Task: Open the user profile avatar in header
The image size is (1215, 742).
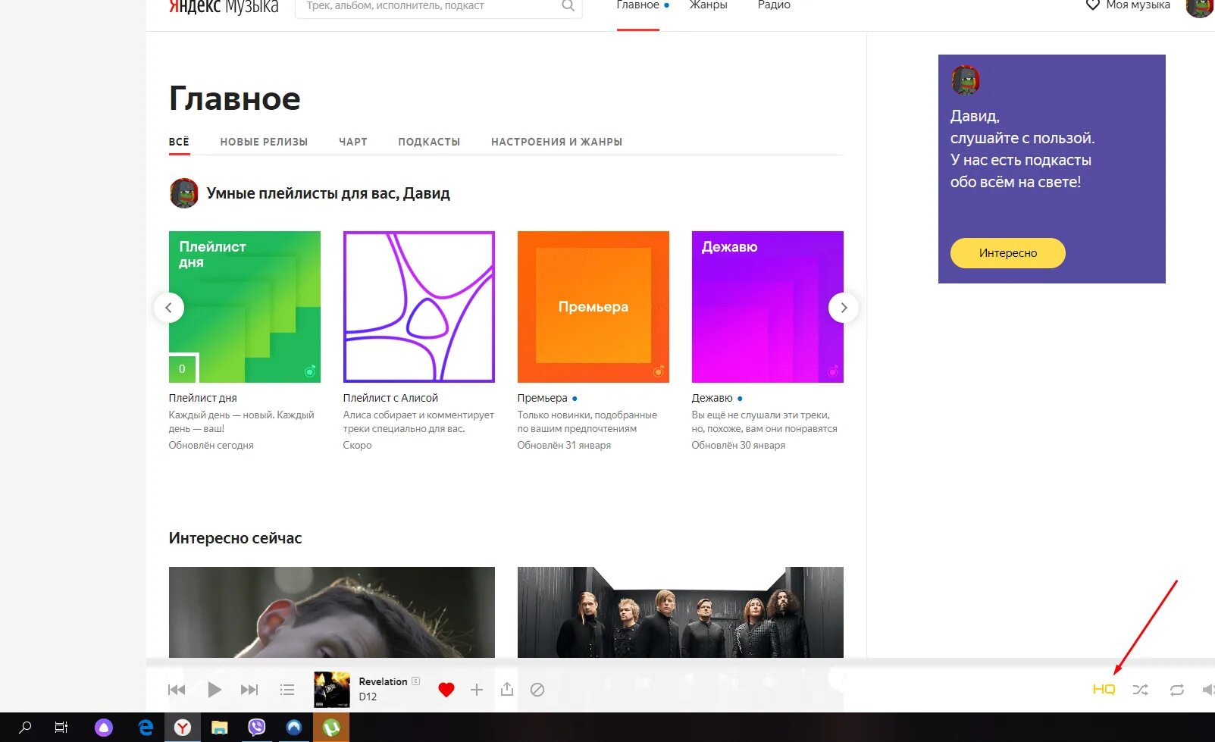Action: click(x=1199, y=8)
